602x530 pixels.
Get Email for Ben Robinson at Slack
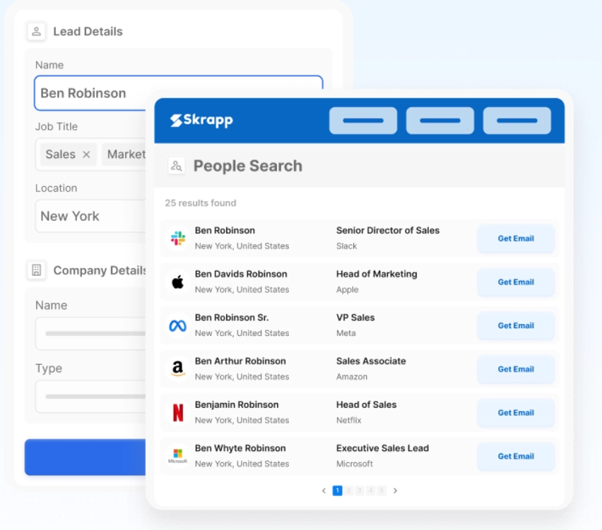516,238
